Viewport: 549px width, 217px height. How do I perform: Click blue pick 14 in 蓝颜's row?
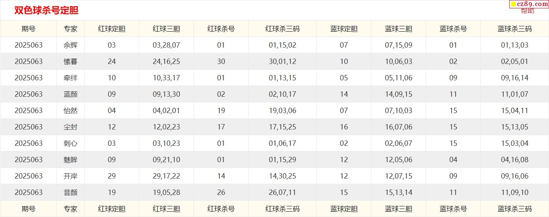click(x=344, y=94)
